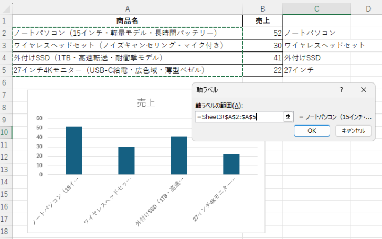
Task: Click the collapse range selector arrow icon
Action: pyautogui.click(x=288, y=117)
